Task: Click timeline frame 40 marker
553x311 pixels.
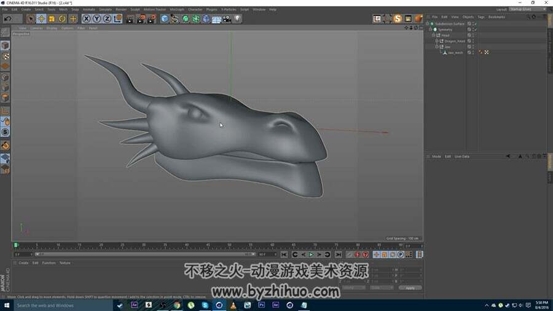Action: [187, 245]
